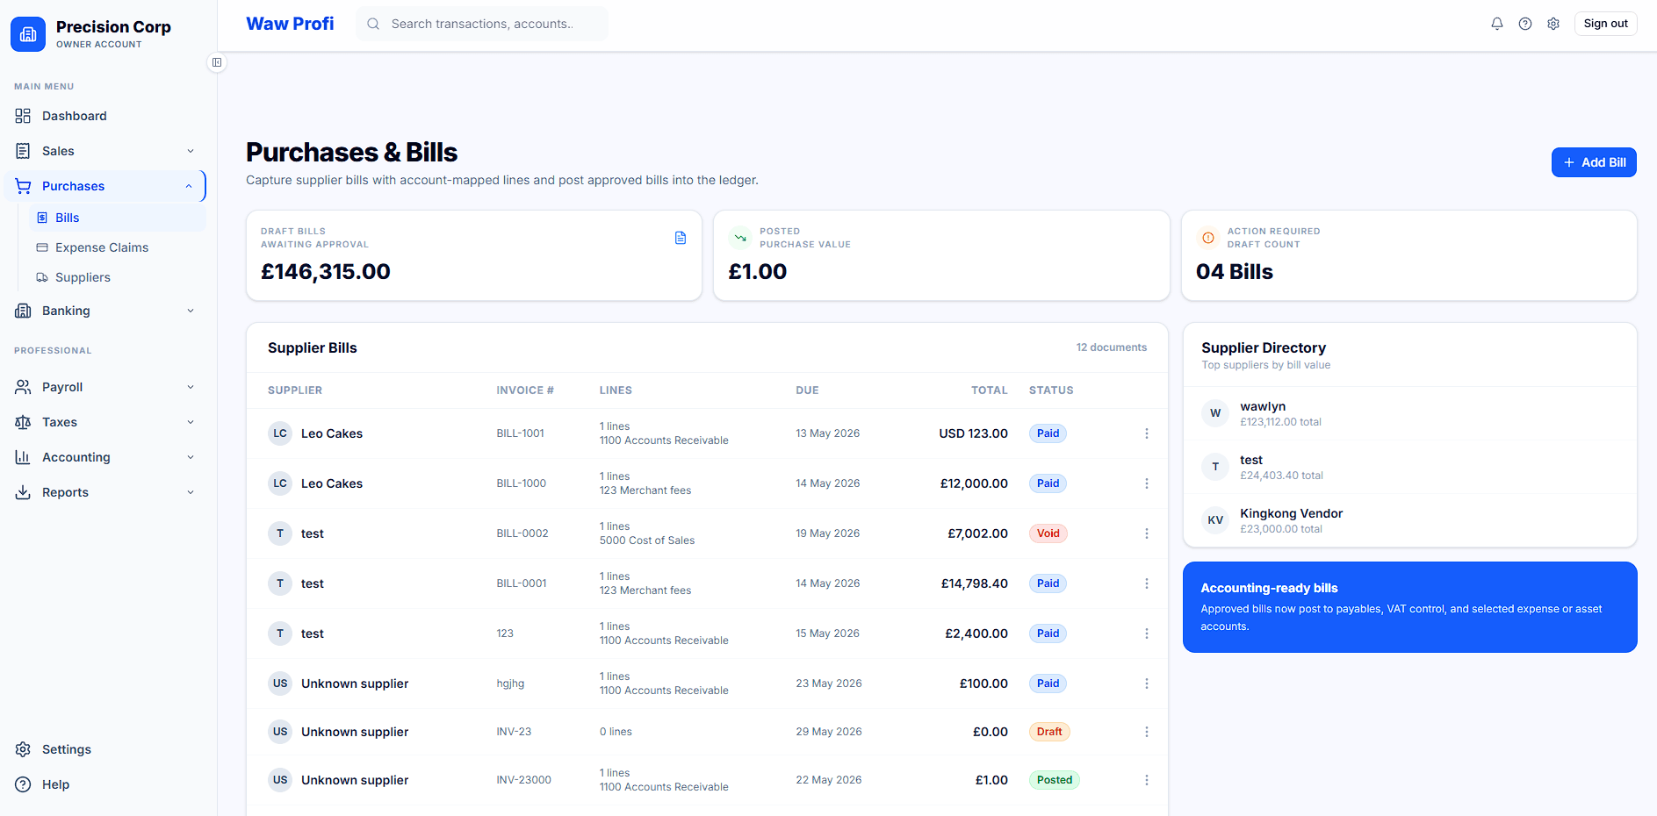Click the Payroll people icon
The width and height of the screenshot is (1657, 816).
pyautogui.click(x=23, y=387)
